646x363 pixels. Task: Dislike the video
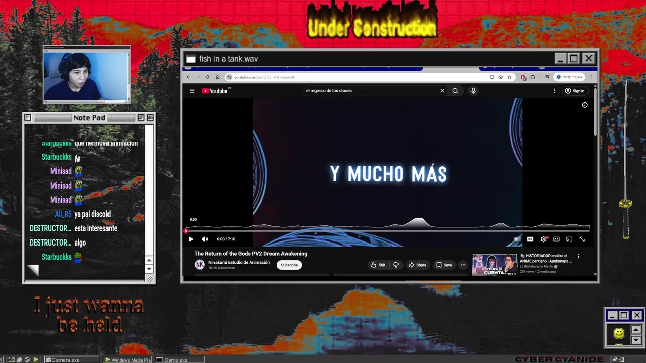[396, 265]
